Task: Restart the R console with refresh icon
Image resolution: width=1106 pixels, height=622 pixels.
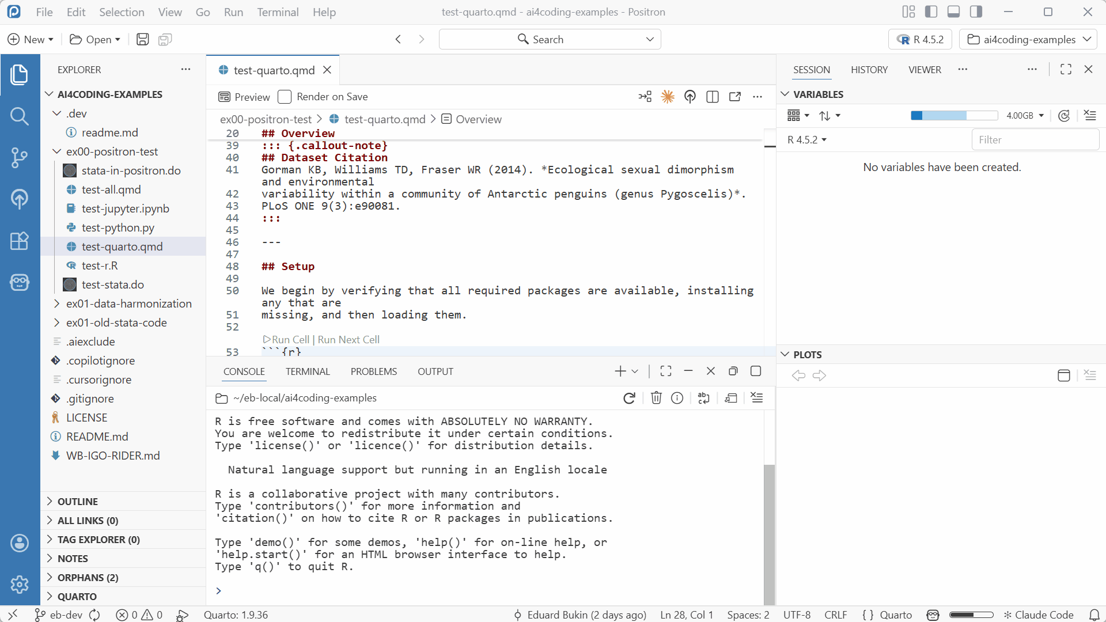Action: pos(629,398)
